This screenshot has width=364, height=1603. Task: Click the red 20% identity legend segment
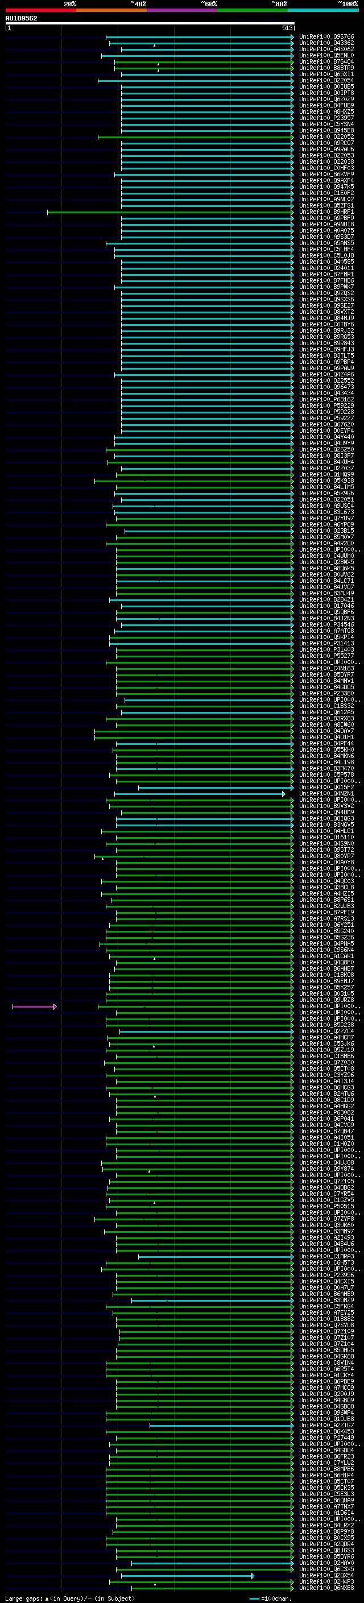coord(40,10)
